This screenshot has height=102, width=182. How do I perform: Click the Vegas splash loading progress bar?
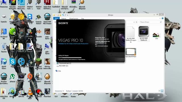click(70, 58)
